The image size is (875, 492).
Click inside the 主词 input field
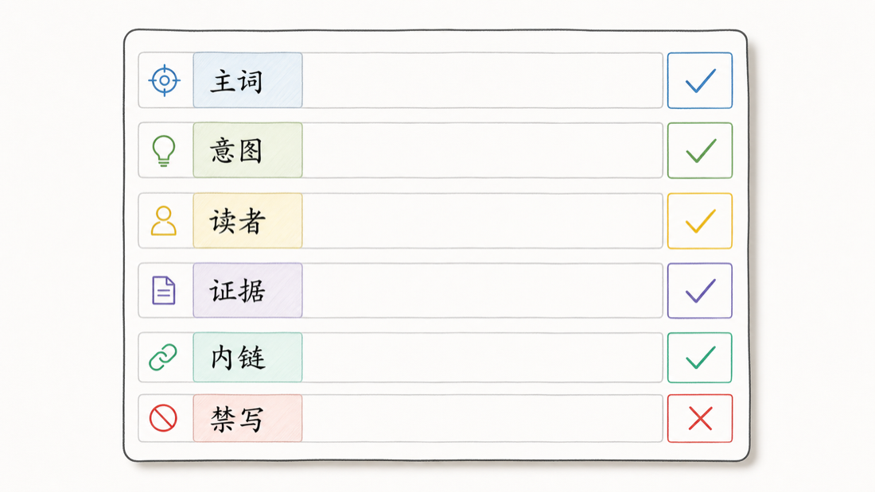483,80
